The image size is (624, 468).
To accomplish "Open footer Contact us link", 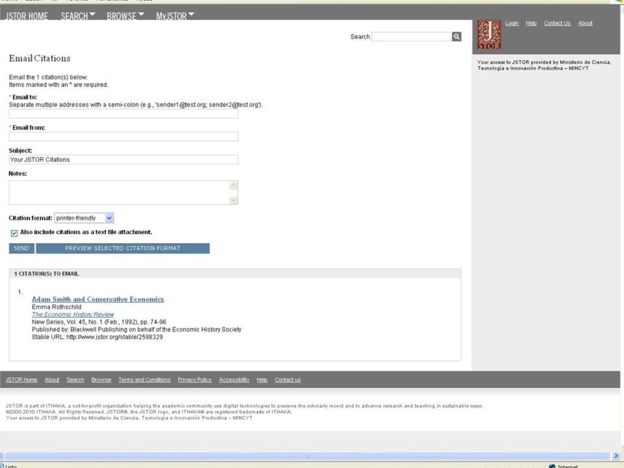I will point(287,380).
